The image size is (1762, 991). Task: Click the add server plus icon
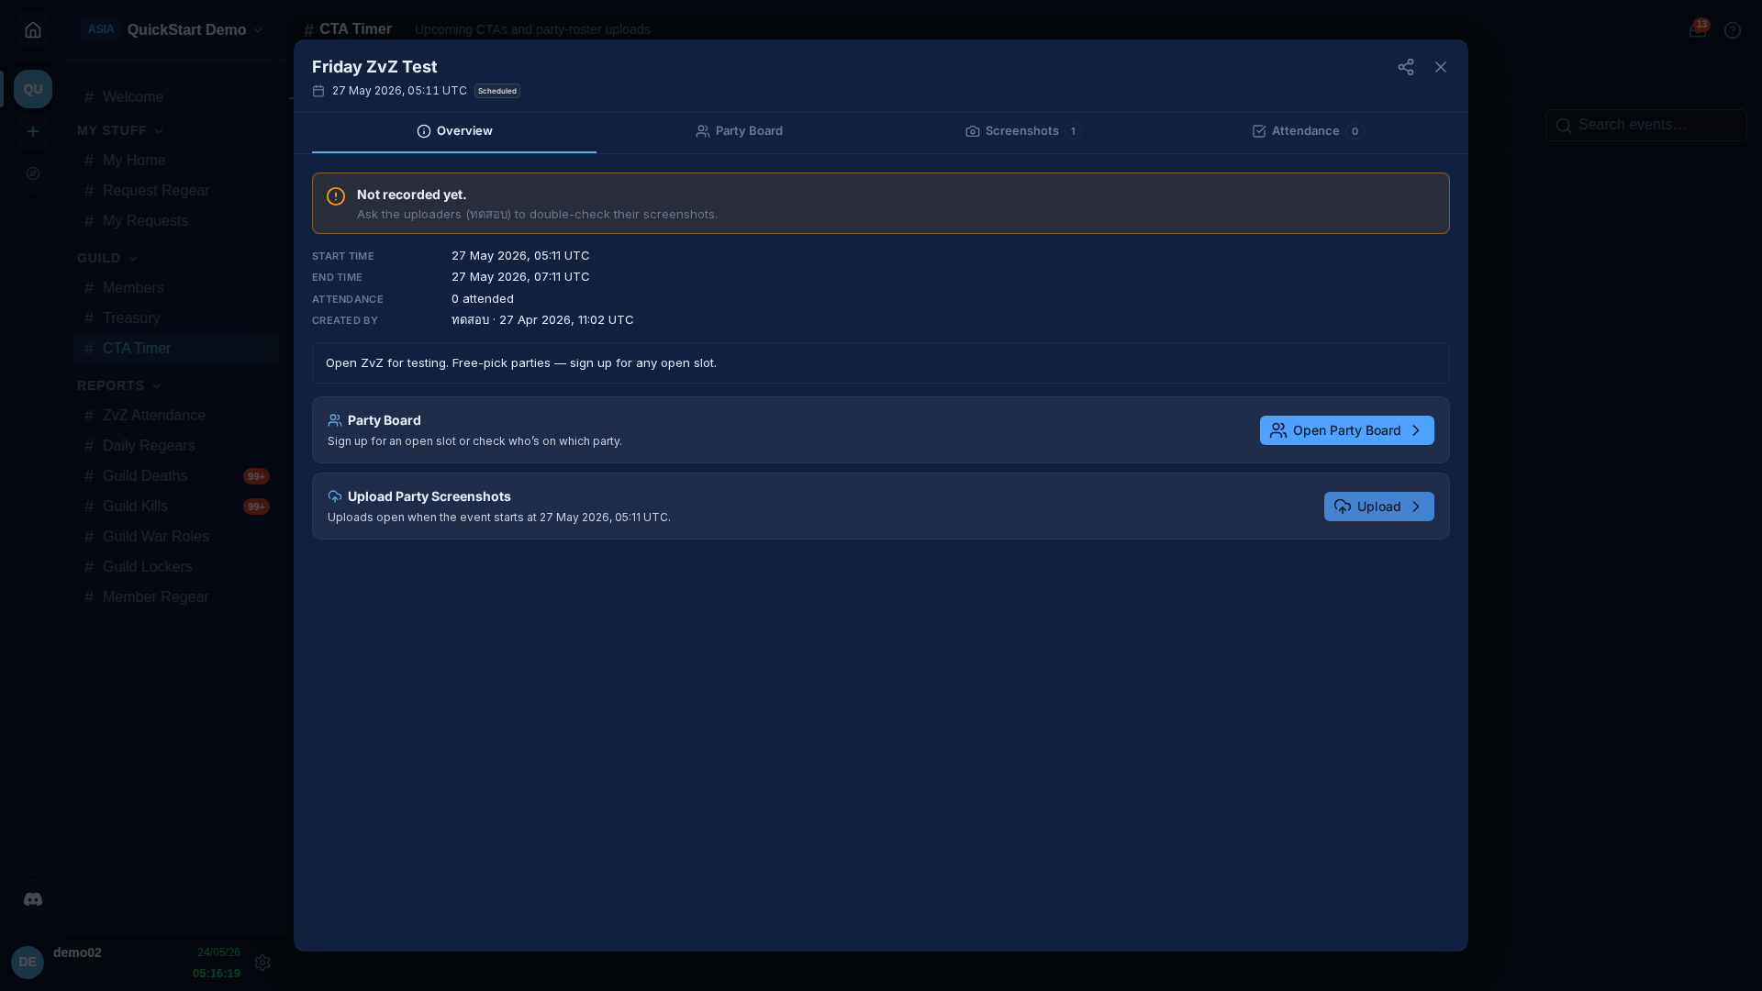[33, 131]
